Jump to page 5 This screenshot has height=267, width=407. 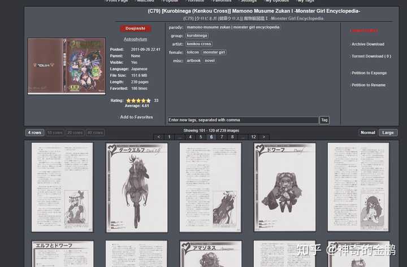(x=201, y=137)
